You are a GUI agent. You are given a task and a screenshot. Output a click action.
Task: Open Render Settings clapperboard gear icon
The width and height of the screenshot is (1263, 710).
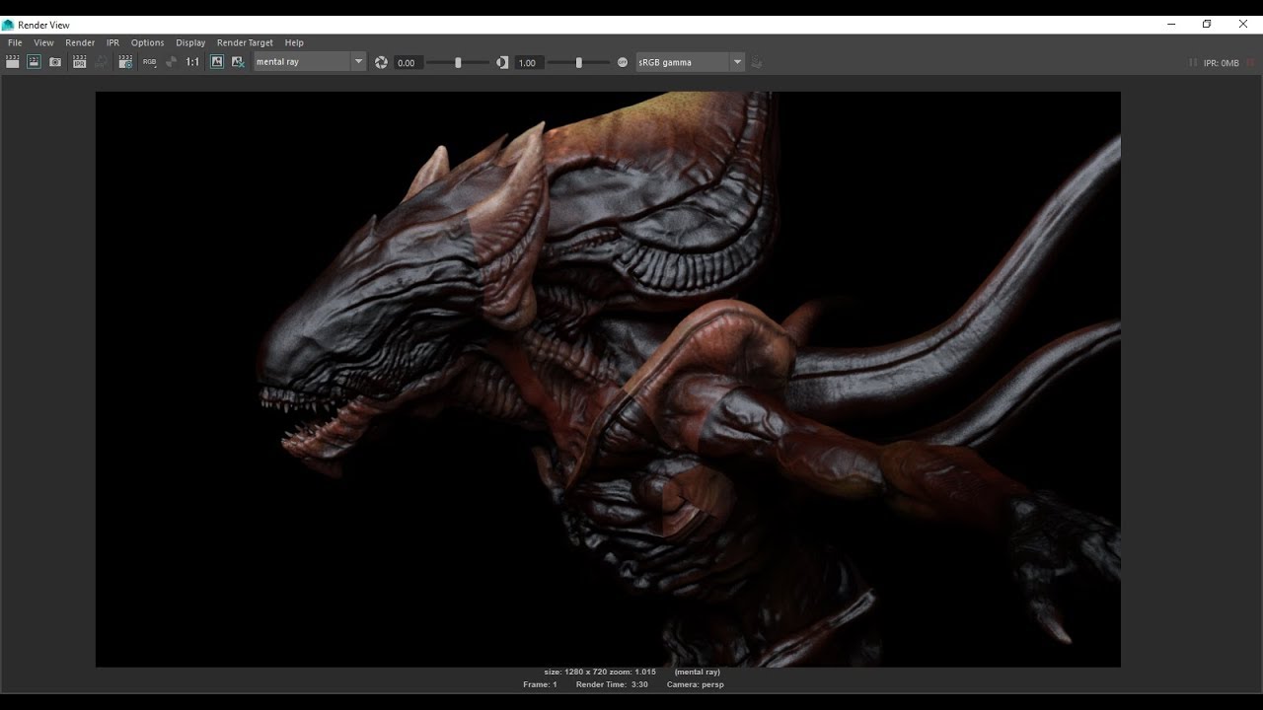[125, 62]
